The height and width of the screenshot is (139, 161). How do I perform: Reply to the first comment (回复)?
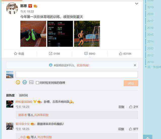click(x=122, y=107)
